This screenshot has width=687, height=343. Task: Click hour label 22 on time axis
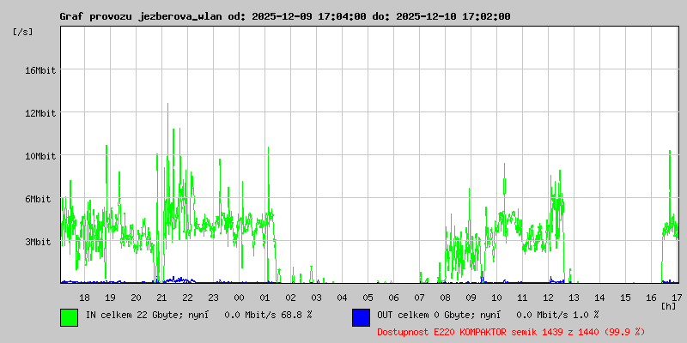tap(187, 298)
